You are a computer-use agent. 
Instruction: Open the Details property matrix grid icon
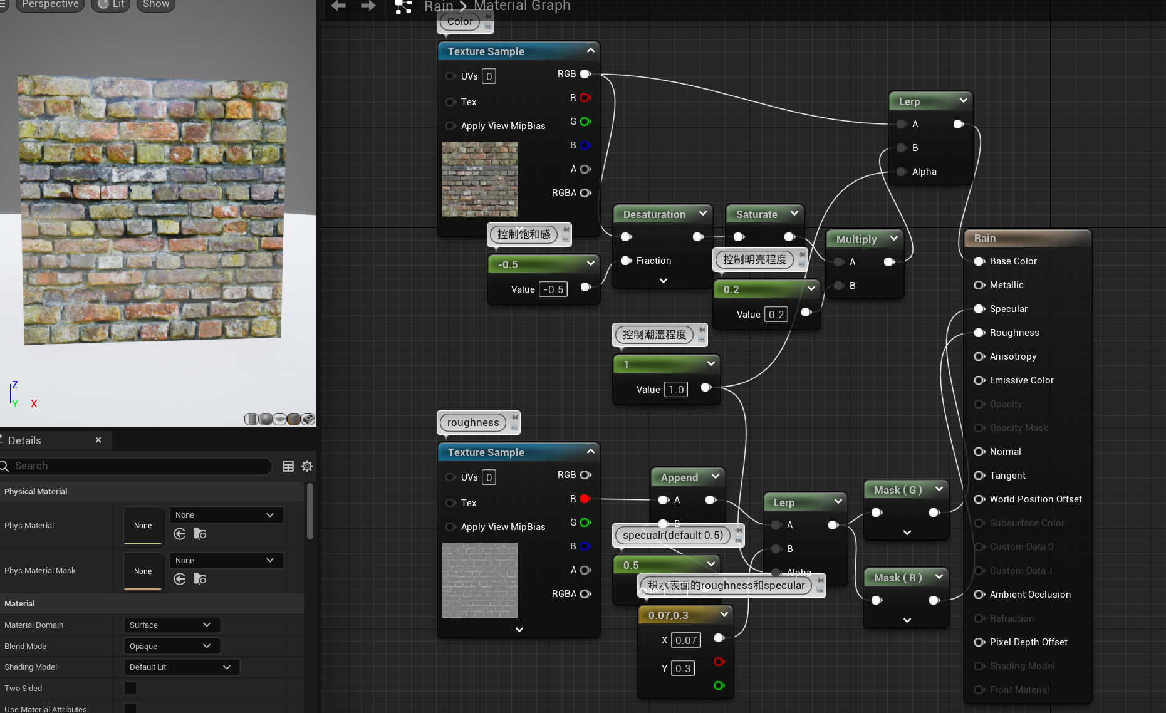point(288,466)
